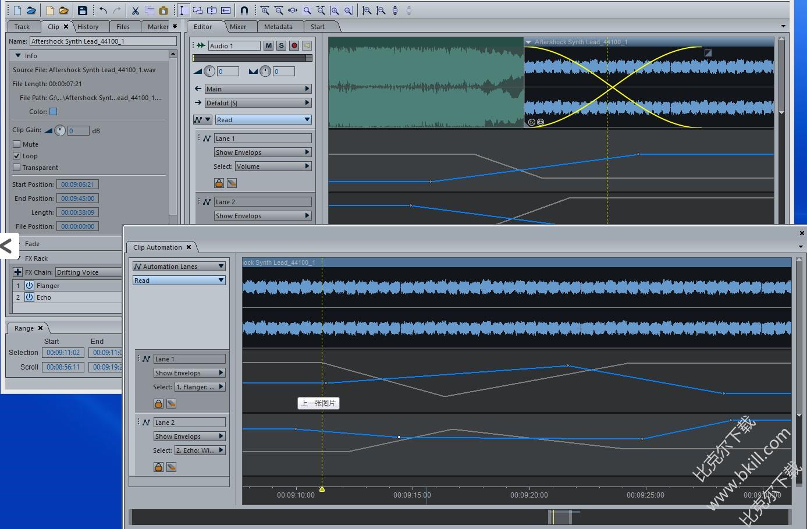Mute the Audio 1 track with M

pos(268,45)
